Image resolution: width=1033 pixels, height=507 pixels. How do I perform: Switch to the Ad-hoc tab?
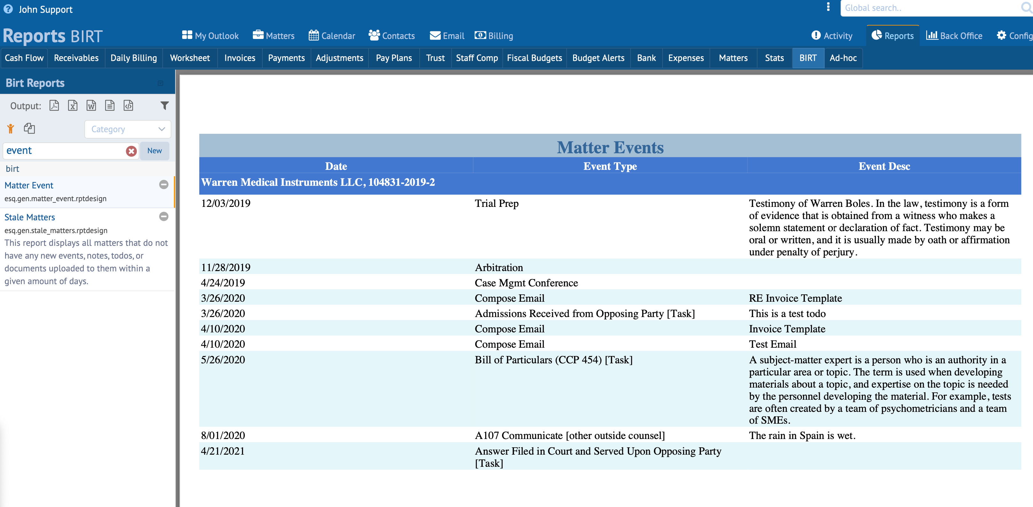point(843,58)
